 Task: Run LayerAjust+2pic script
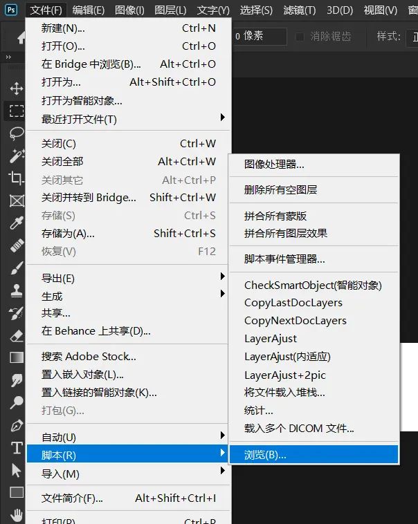(314, 375)
